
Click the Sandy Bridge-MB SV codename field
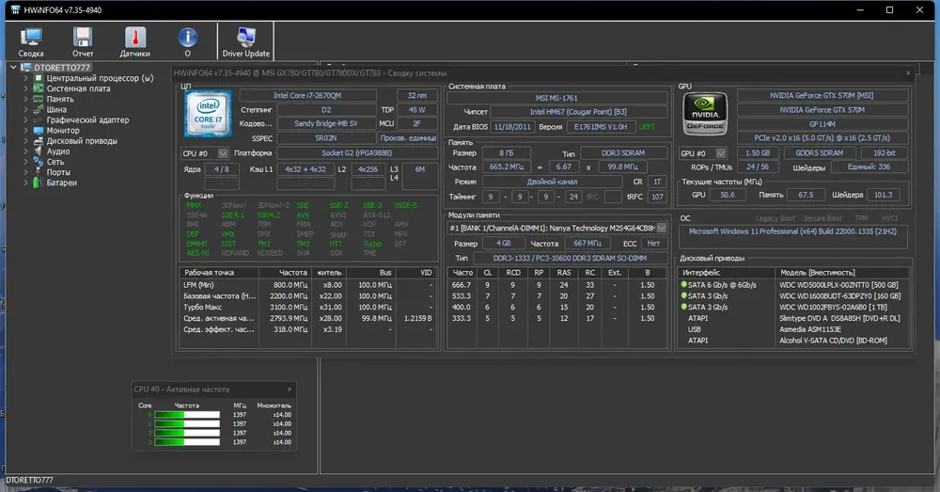(325, 123)
